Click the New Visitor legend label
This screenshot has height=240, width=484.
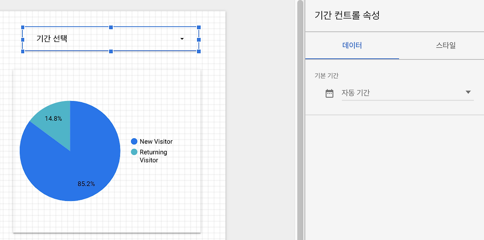click(x=156, y=141)
